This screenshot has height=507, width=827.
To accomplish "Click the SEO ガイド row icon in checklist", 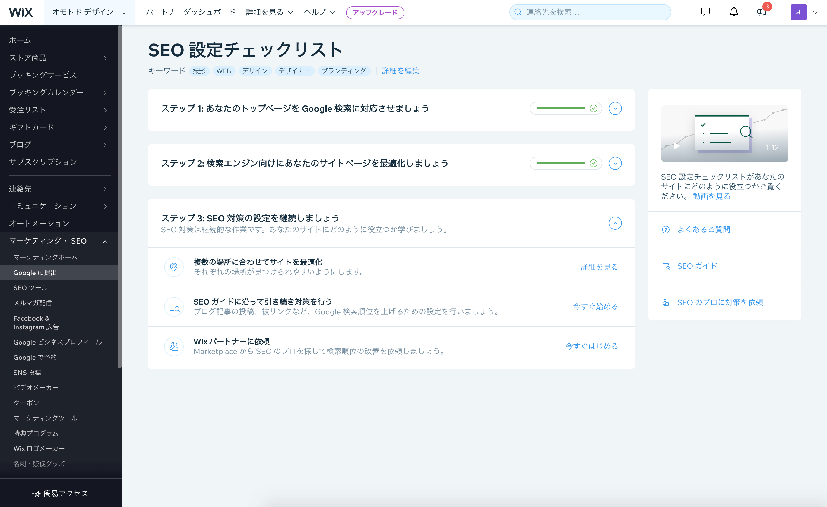I will click(x=174, y=307).
